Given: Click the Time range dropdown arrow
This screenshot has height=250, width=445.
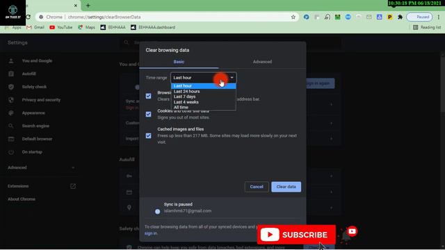Looking at the screenshot, I should [232, 78].
